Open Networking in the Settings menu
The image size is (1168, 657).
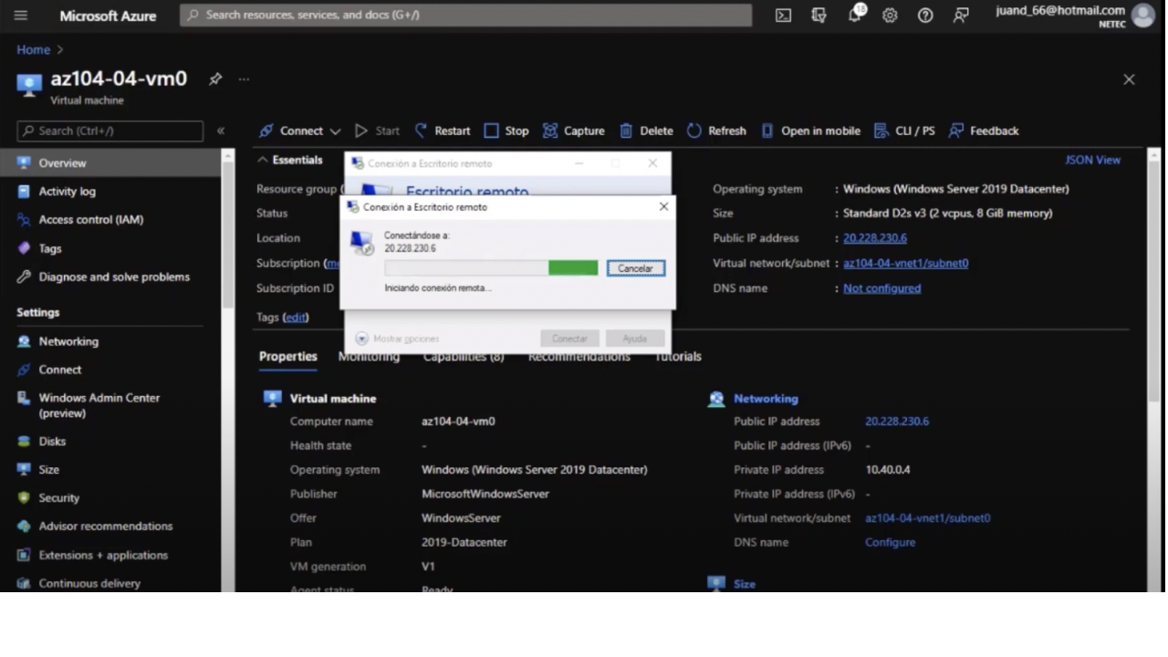point(68,341)
